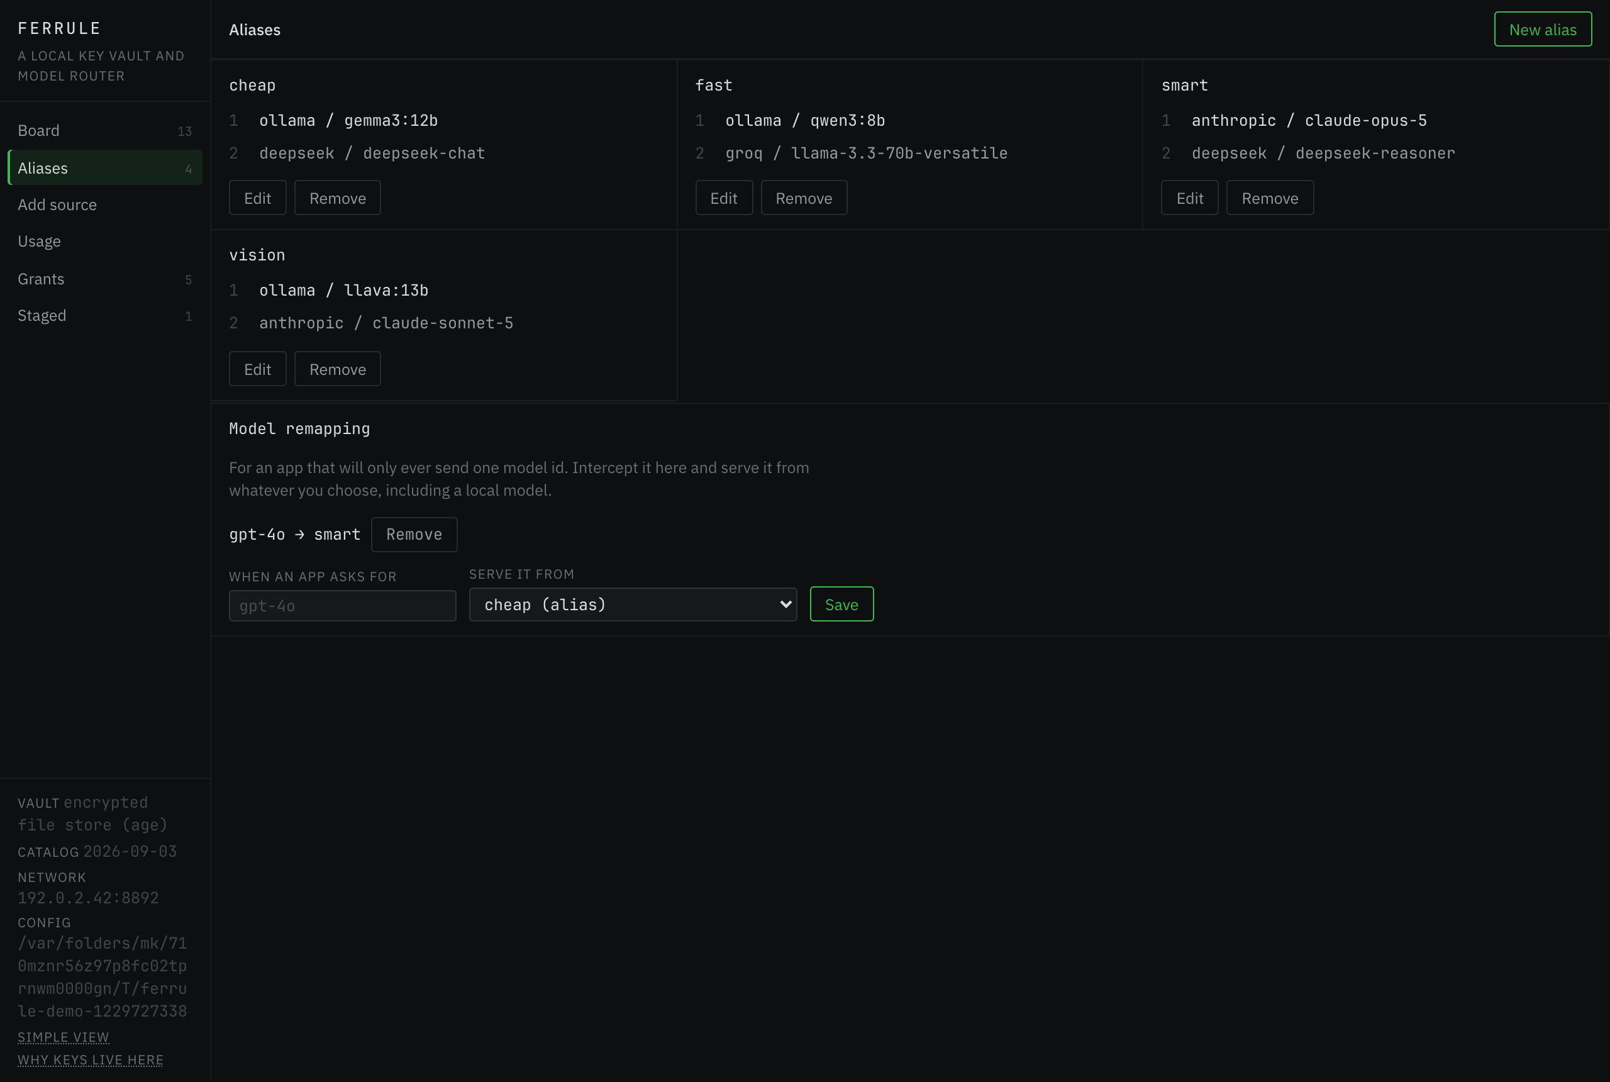
Task: Click 'ollama / llava:13b' row
Action: click(343, 290)
